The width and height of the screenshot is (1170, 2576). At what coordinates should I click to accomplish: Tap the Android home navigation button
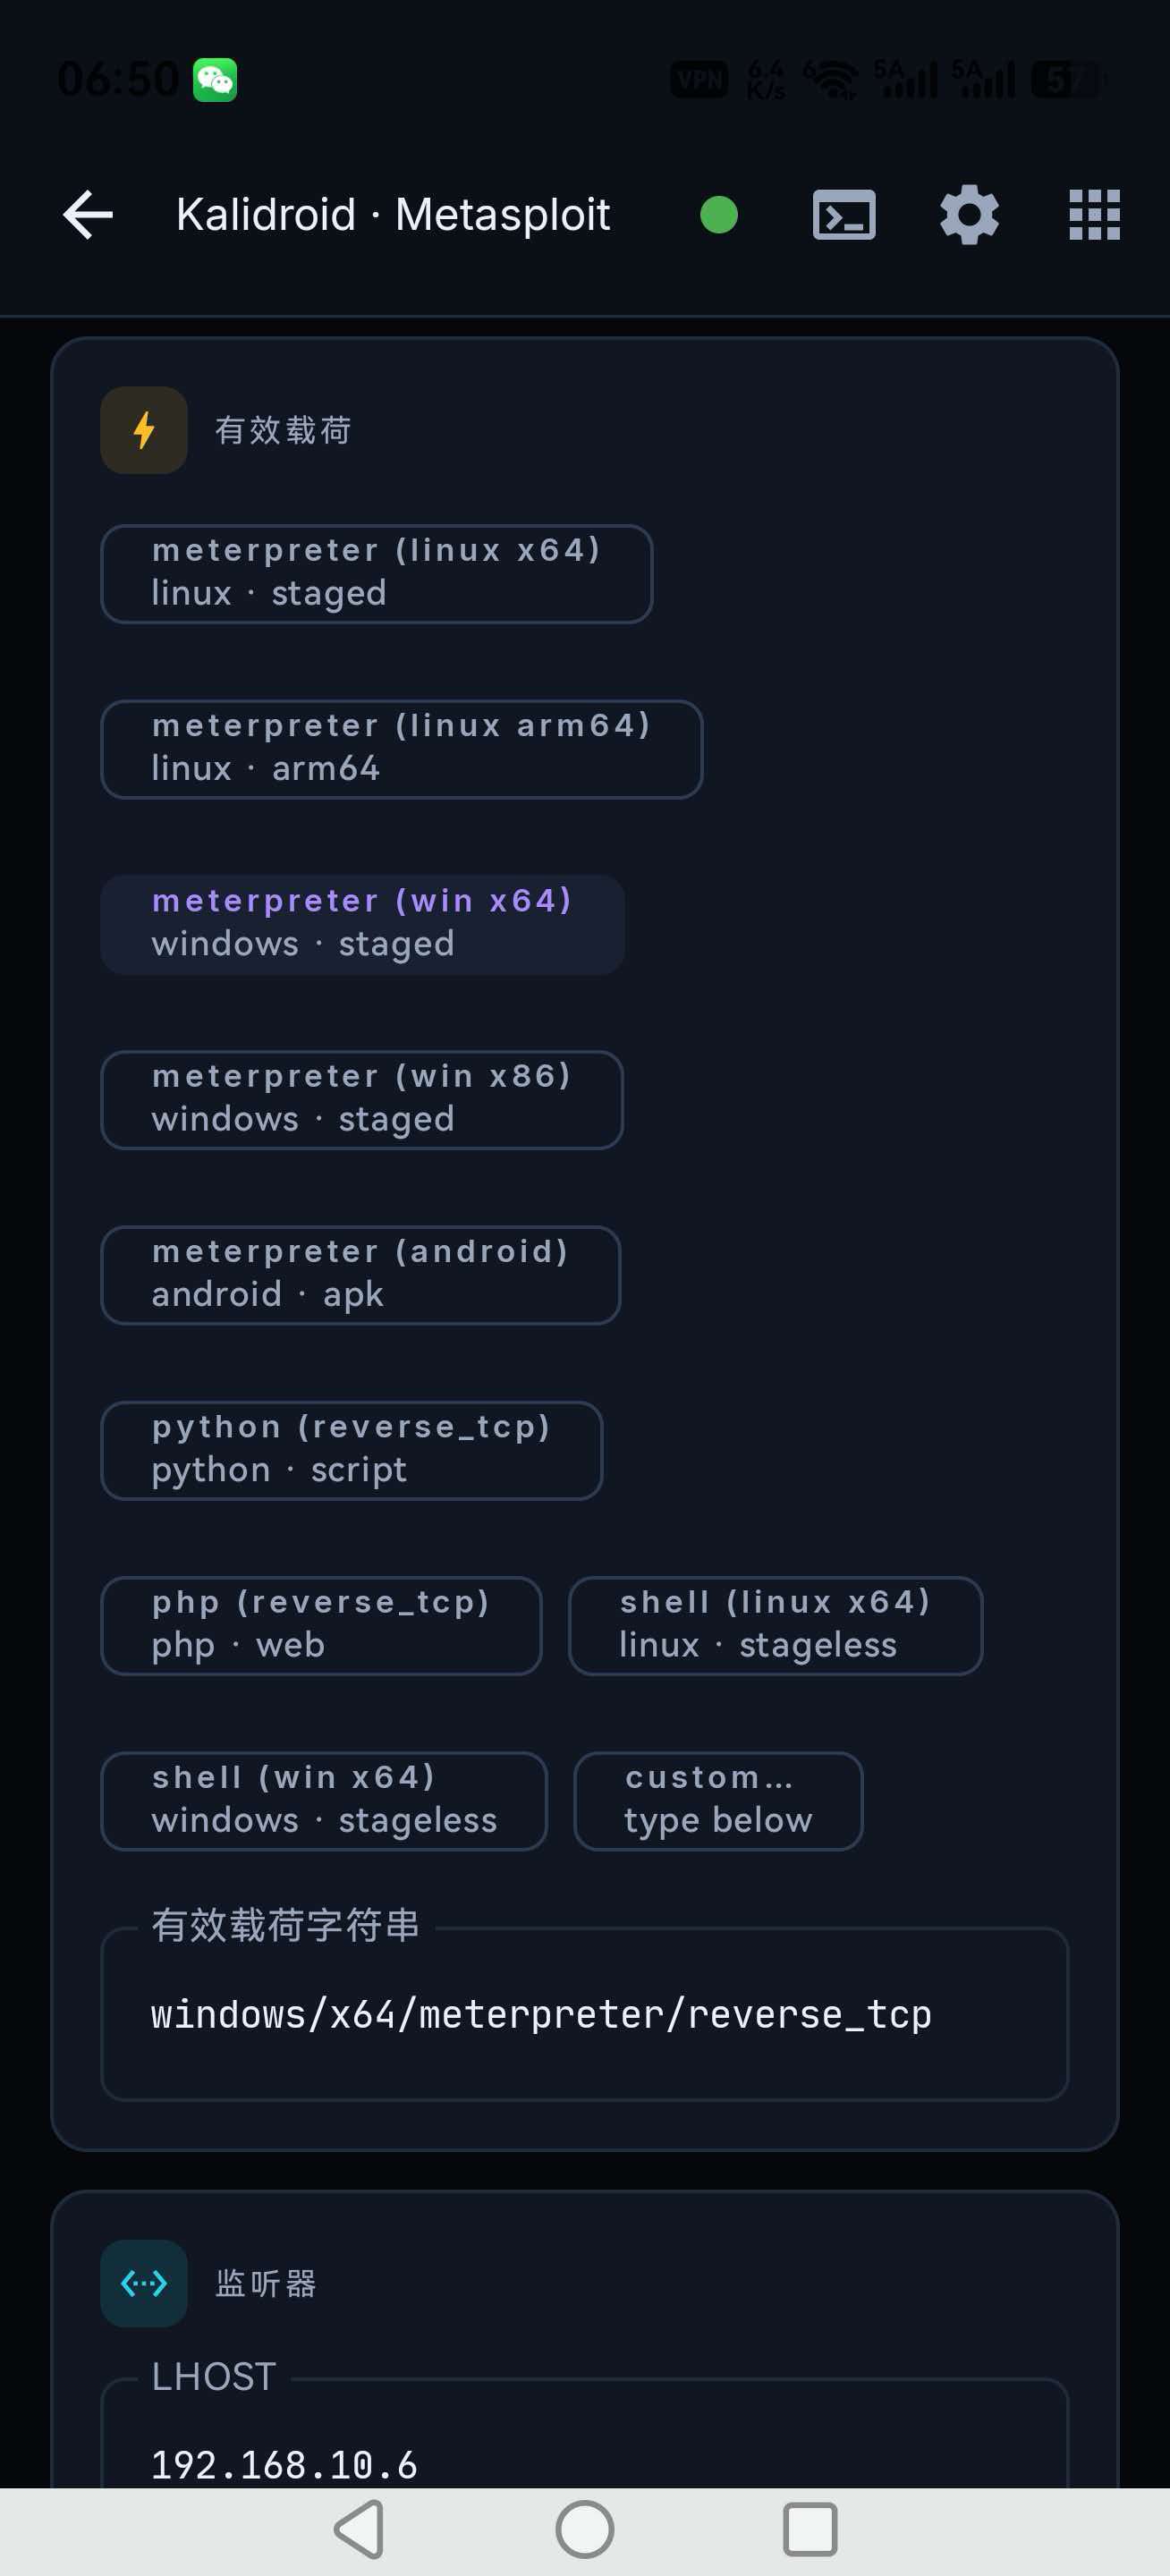(x=585, y=2529)
